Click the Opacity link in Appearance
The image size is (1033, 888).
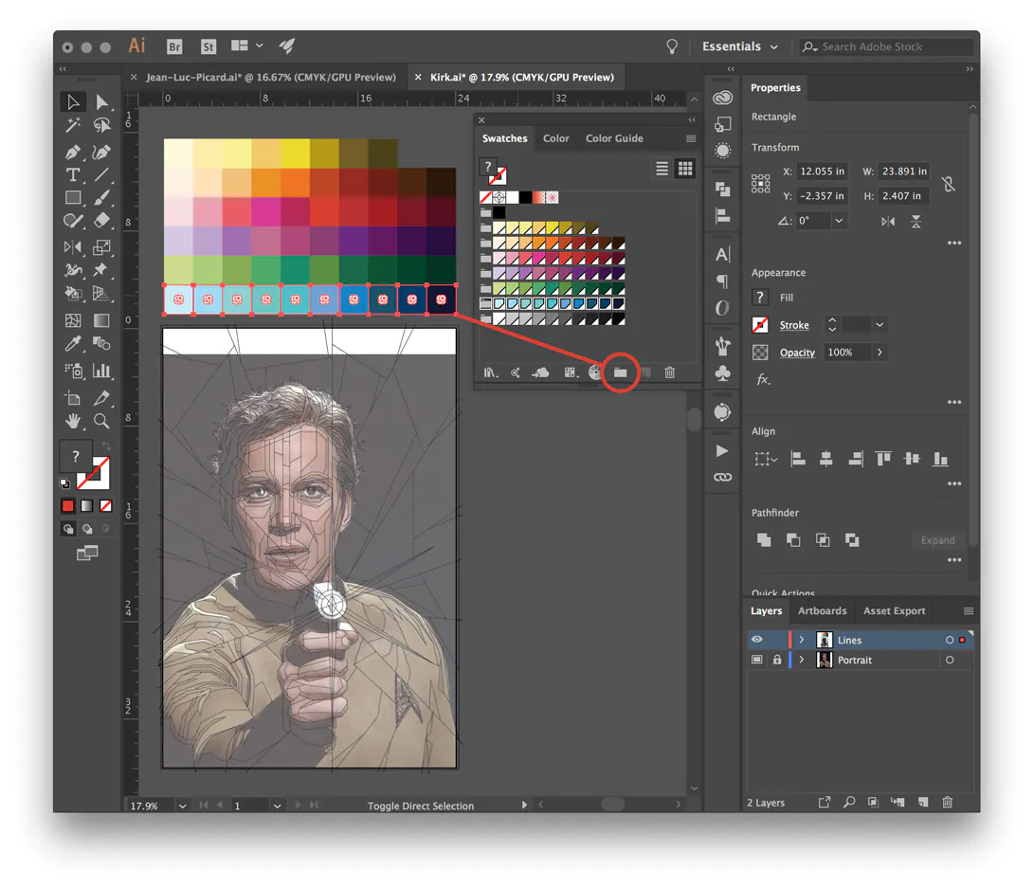coord(797,353)
